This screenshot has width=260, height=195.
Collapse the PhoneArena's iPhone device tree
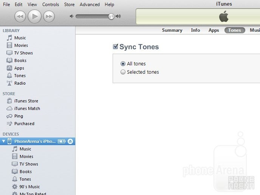click(x=3, y=141)
